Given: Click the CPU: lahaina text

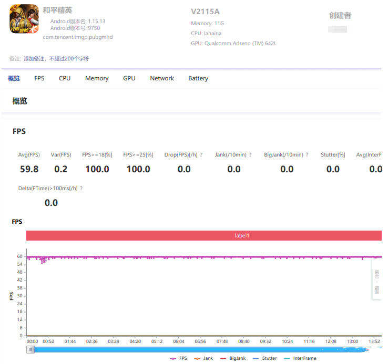Looking at the screenshot, I should point(206,34).
